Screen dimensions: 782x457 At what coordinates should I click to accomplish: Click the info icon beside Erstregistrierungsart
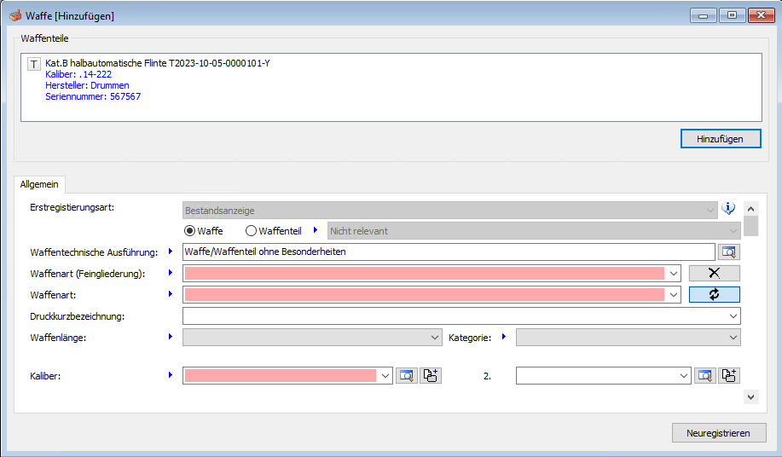click(x=727, y=209)
